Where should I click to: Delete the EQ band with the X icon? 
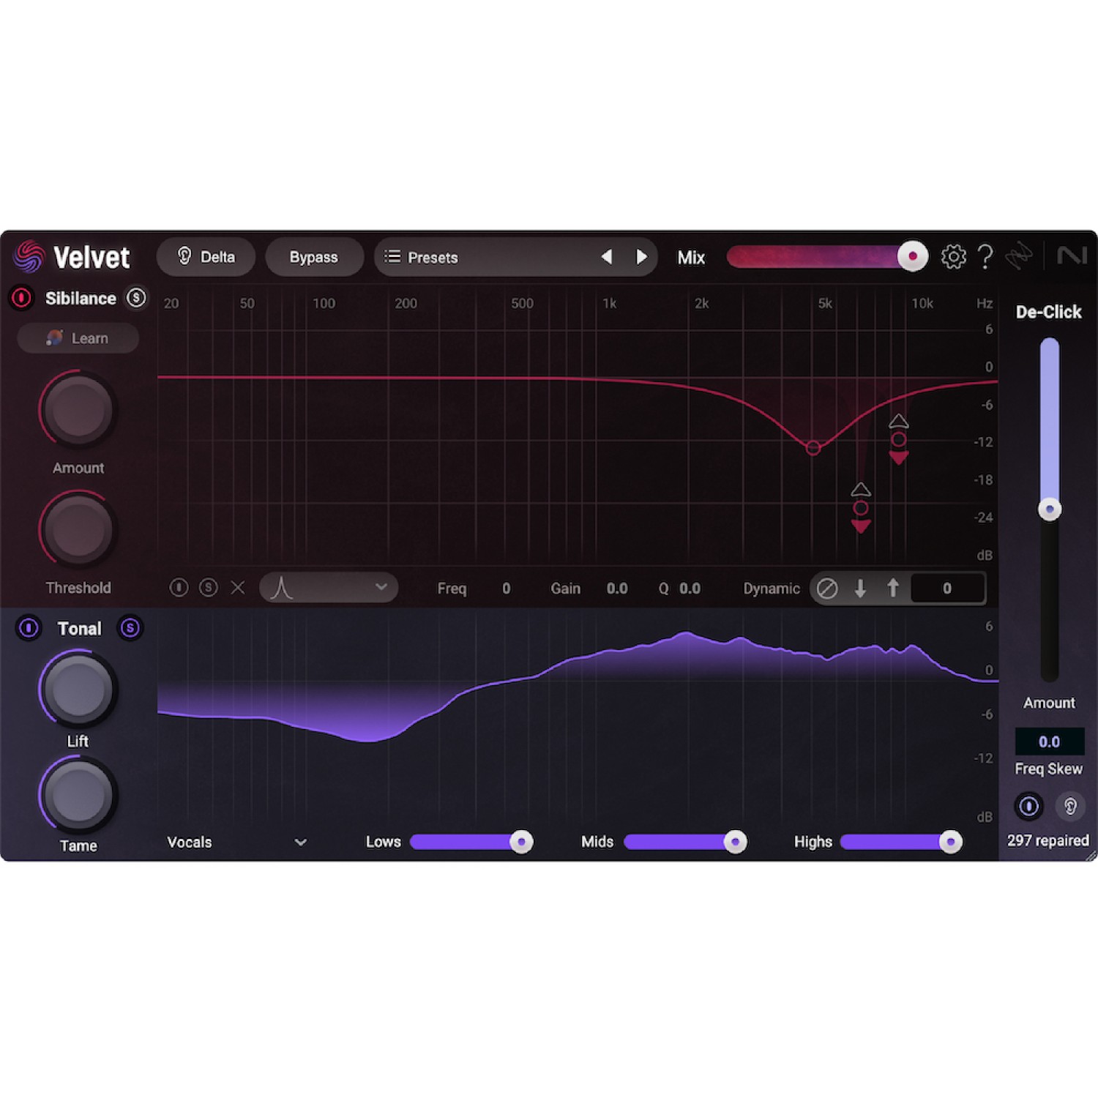[237, 588]
